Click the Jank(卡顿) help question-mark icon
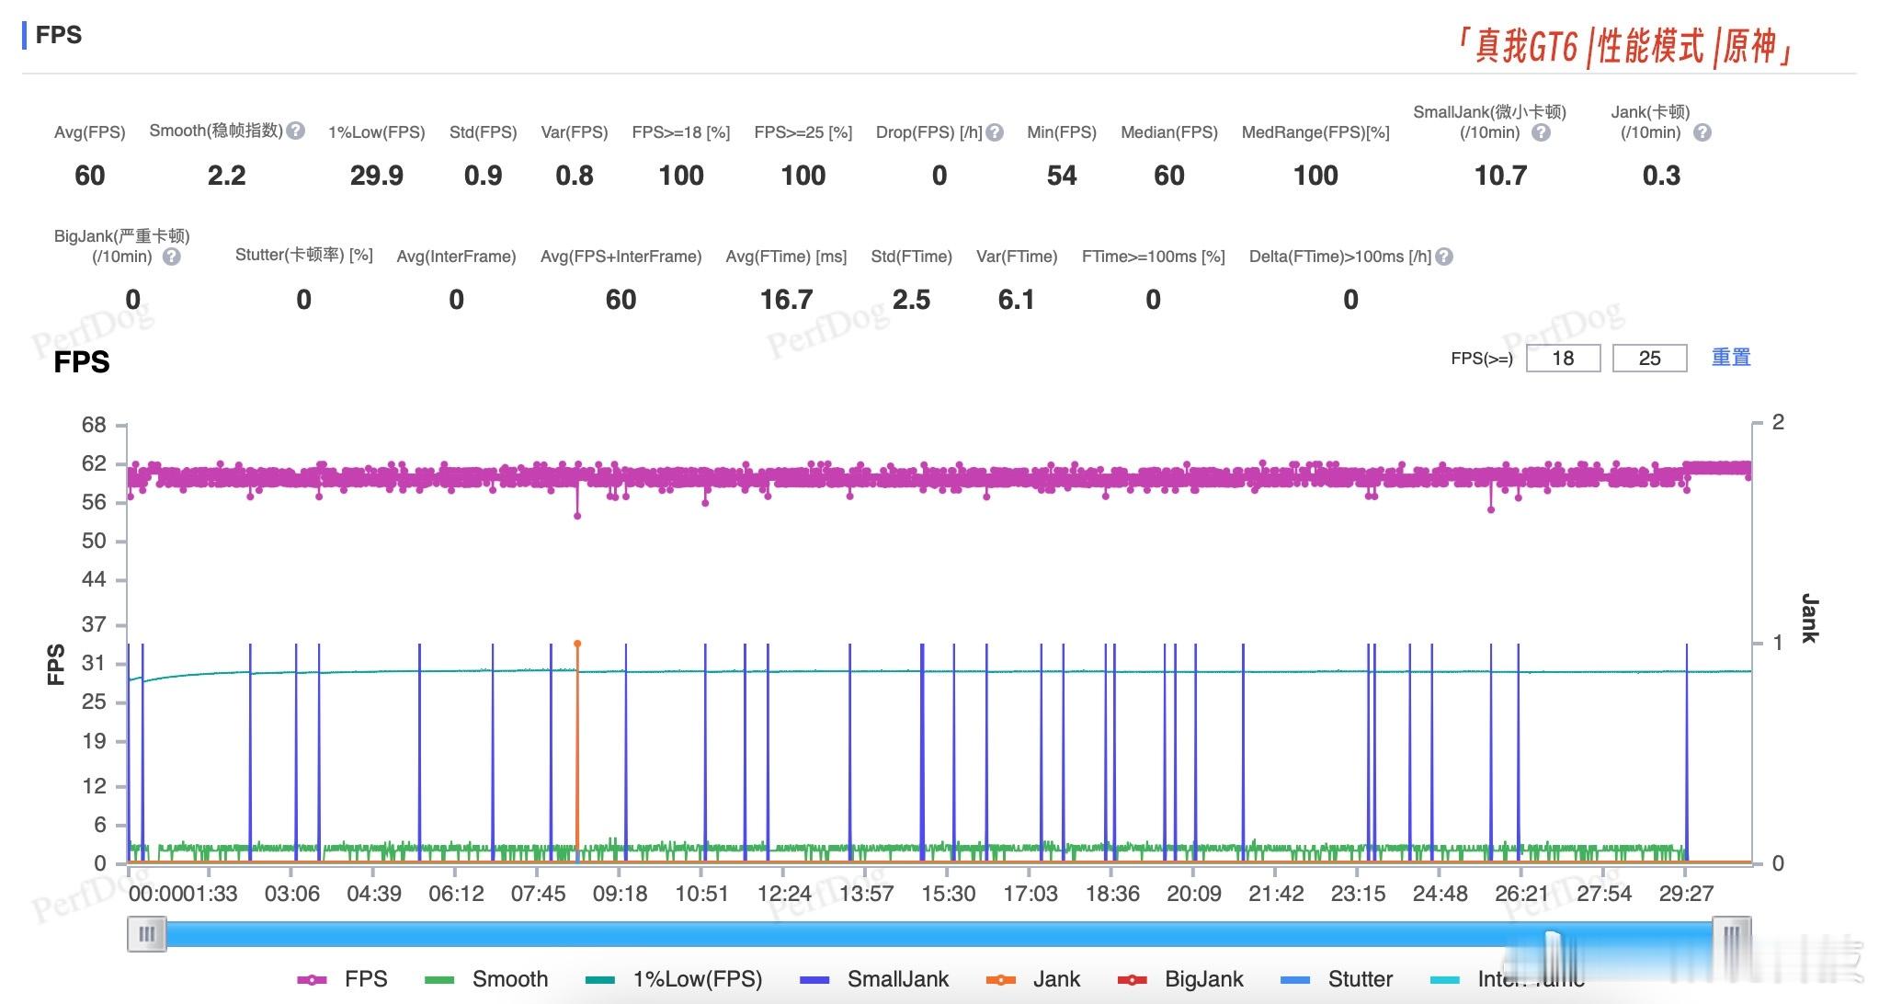 pyautogui.click(x=1702, y=132)
